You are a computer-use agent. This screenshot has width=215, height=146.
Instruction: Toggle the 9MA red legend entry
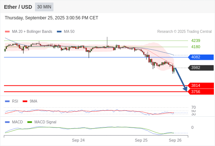pos(30,101)
